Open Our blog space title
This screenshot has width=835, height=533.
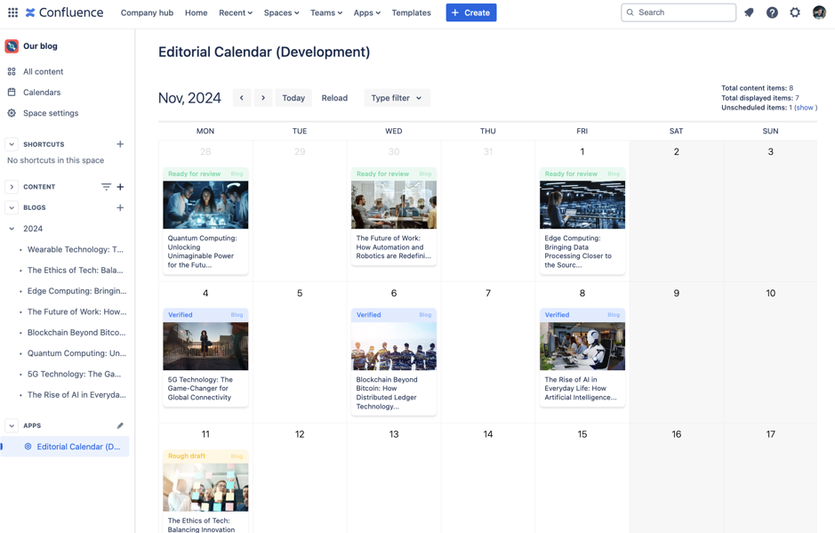point(41,46)
